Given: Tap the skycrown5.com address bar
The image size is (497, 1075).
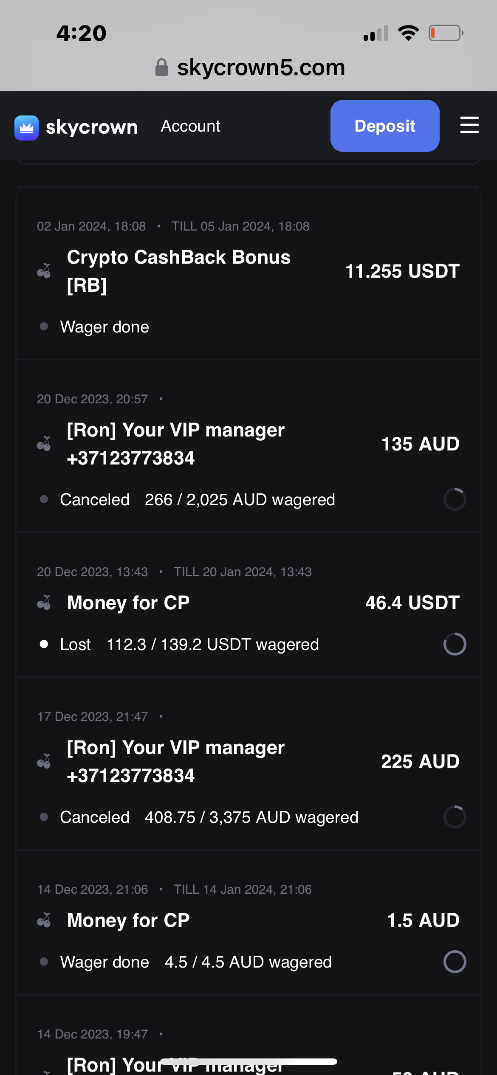Looking at the screenshot, I should click(260, 68).
